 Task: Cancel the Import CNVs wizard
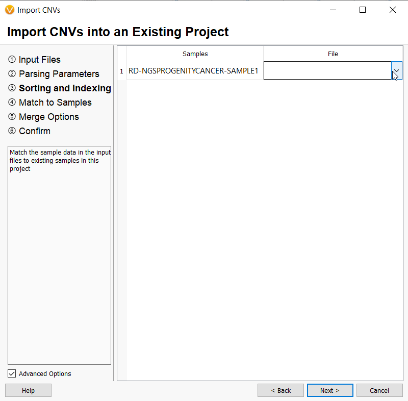[379, 390]
